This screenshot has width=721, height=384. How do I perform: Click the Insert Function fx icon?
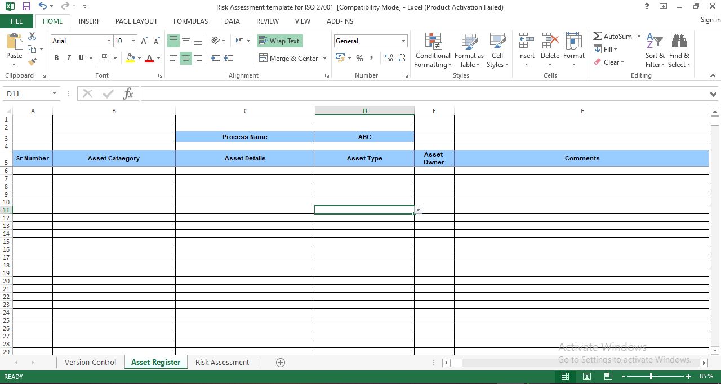(128, 93)
